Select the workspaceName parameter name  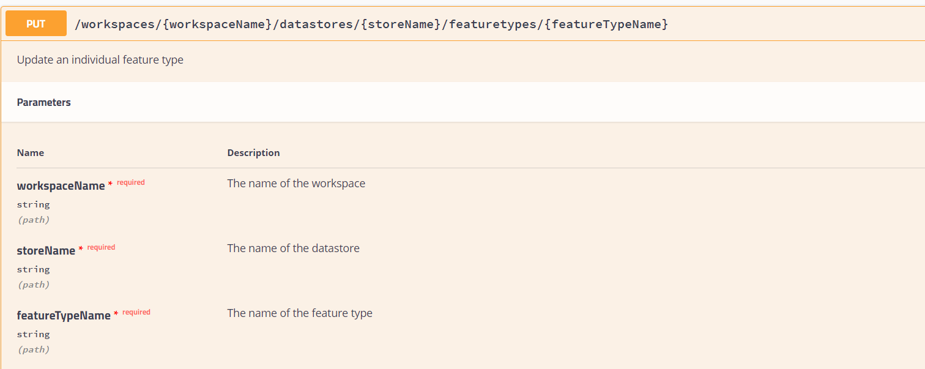[61, 186]
